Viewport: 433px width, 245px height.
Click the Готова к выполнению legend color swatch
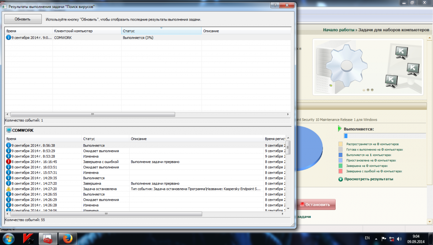coord(340,149)
